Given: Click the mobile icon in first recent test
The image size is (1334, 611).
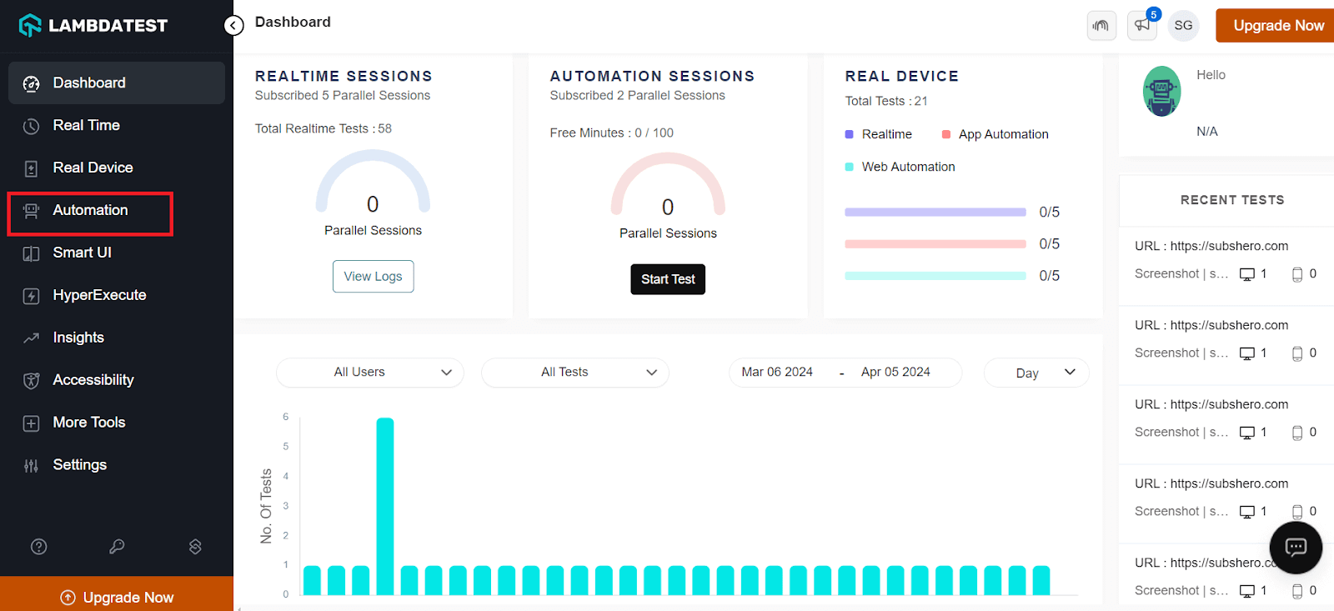Looking at the screenshot, I should point(1297,274).
